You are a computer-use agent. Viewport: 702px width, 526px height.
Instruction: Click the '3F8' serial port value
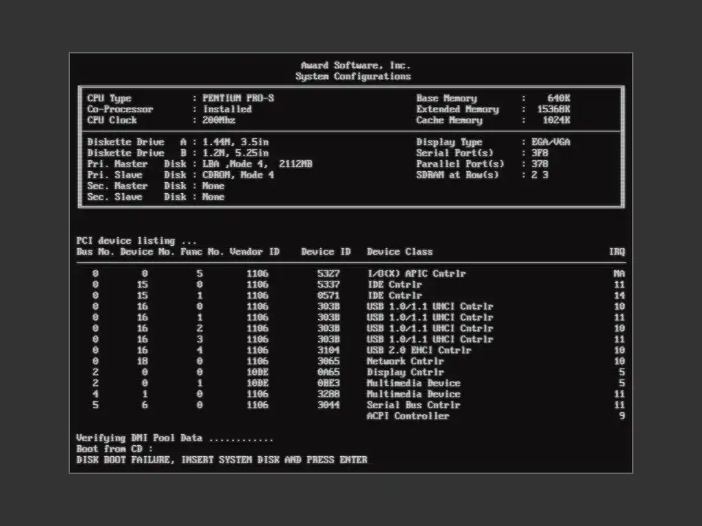[540, 153]
